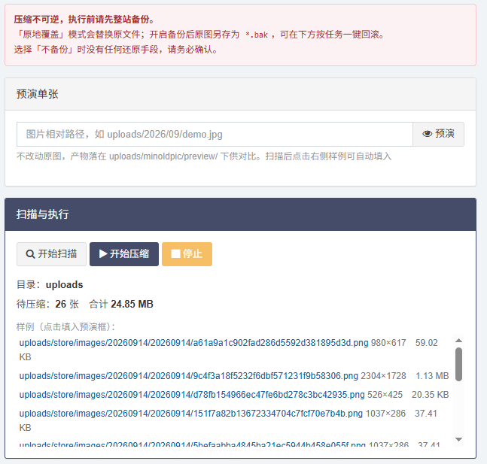This screenshot has height=464, width=487.
Task: Click the 预演 preview button
Action: pos(438,134)
